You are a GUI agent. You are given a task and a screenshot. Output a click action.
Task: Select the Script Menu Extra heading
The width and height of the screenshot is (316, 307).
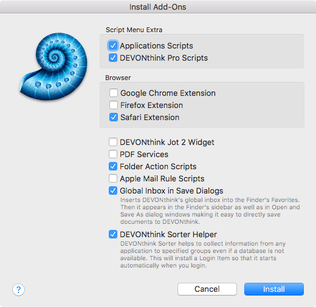134,30
